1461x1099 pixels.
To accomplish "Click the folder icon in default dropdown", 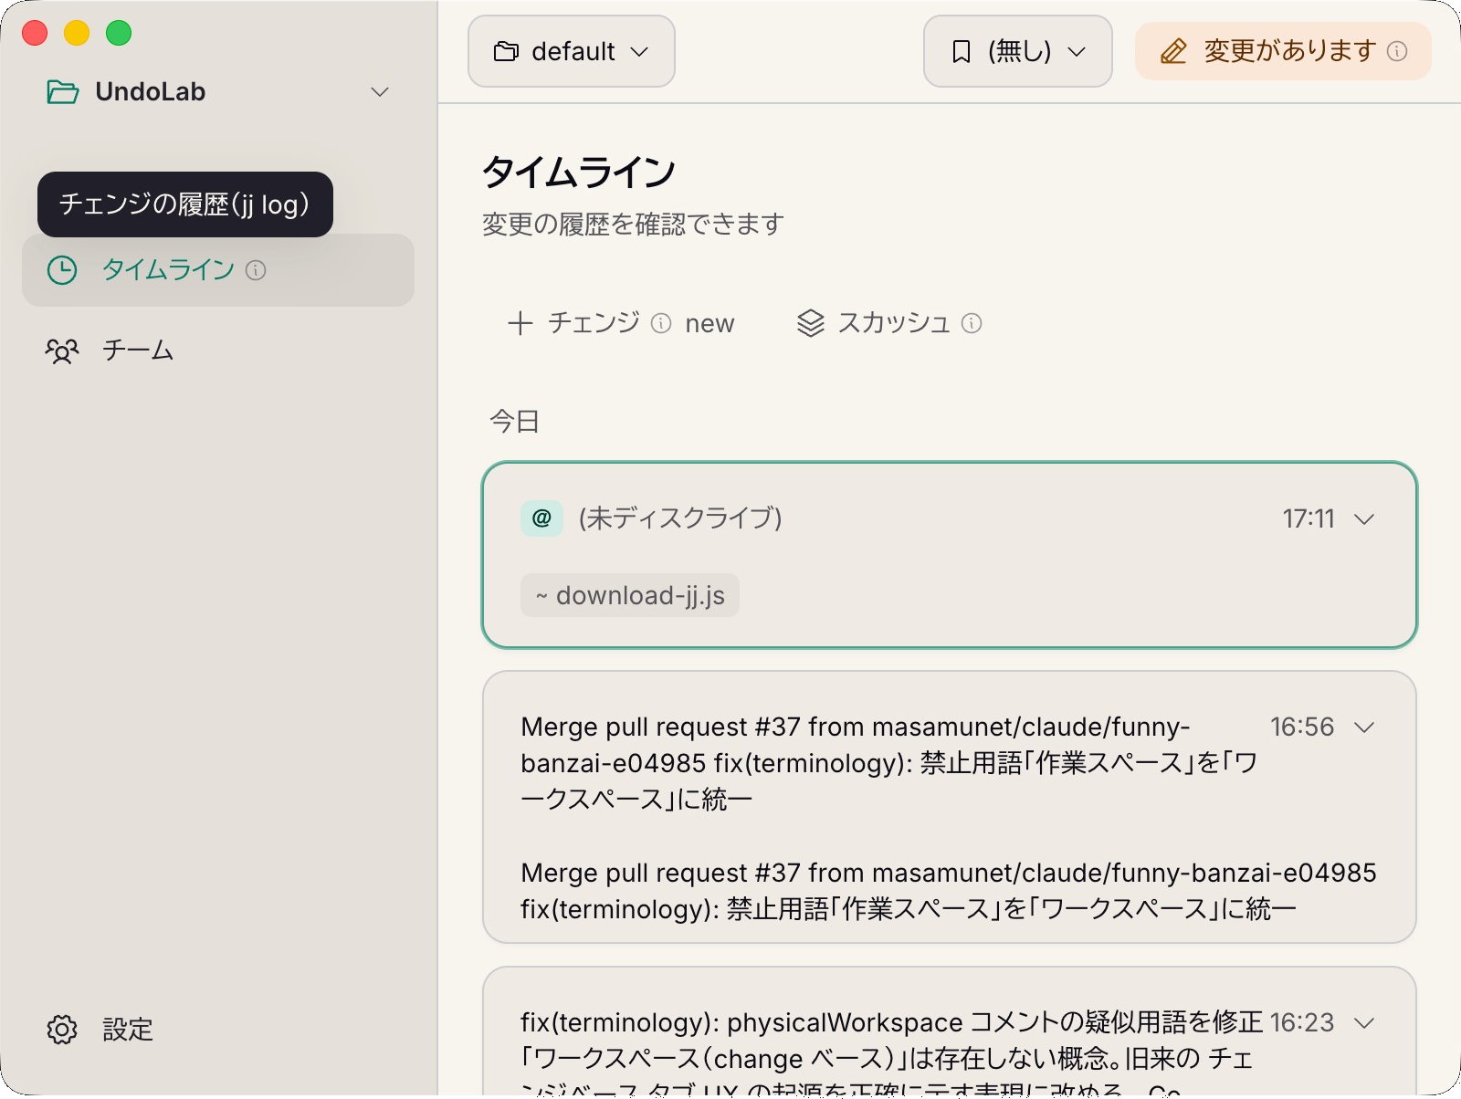I will [x=506, y=52].
